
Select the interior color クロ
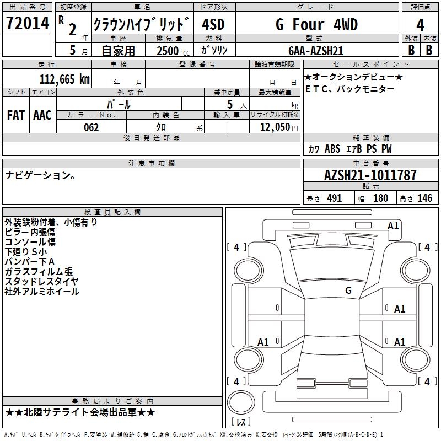coord(161,127)
